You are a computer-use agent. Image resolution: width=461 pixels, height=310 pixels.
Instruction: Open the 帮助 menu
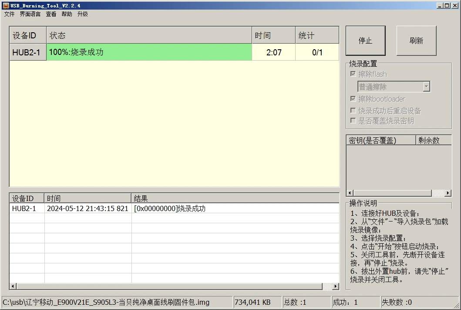point(67,14)
